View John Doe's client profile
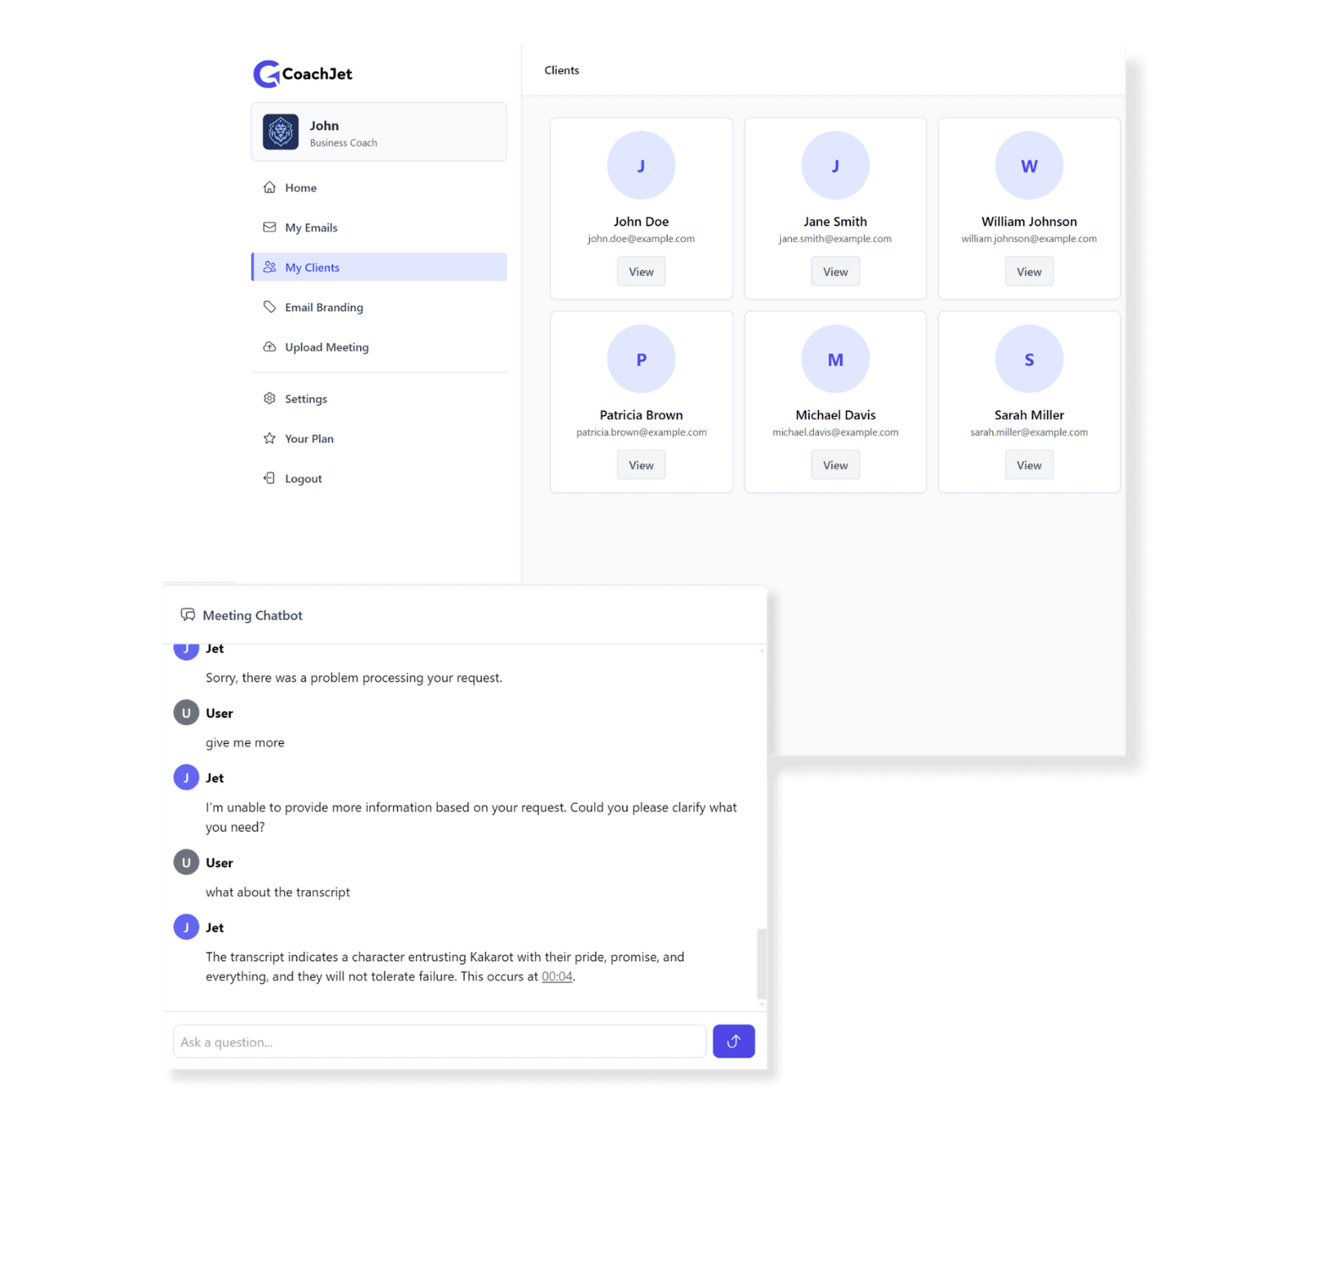Screen dimensions: 1321x1268 click(x=641, y=271)
